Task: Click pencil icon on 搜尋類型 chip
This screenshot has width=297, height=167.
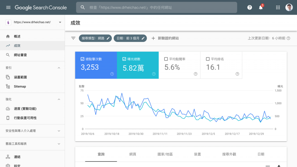Action: point(108,38)
